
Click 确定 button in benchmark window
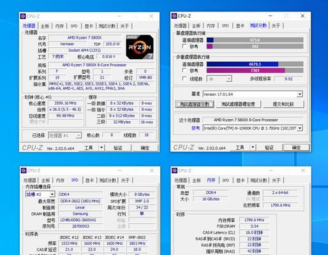[x=296, y=147]
